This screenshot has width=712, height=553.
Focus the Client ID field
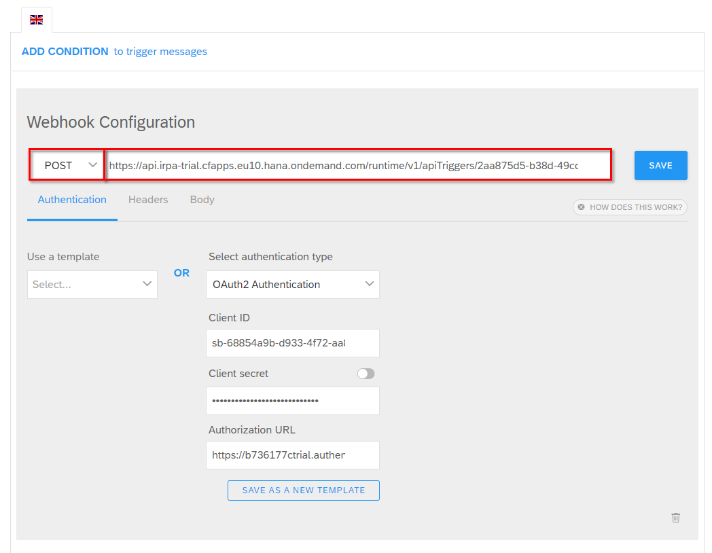292,343
